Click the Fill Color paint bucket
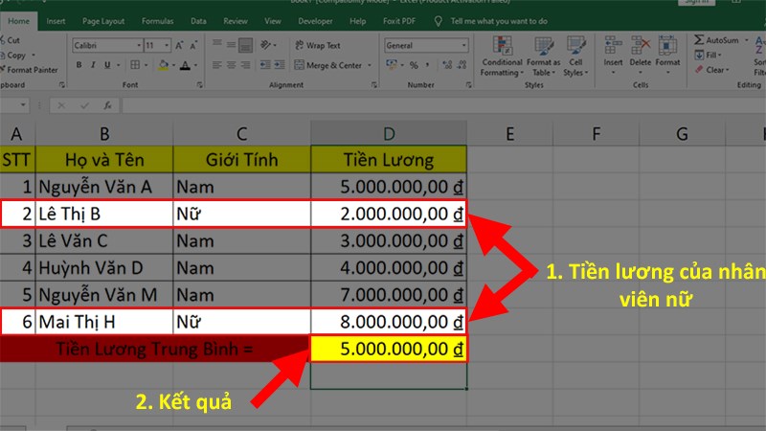 (163, 65)
